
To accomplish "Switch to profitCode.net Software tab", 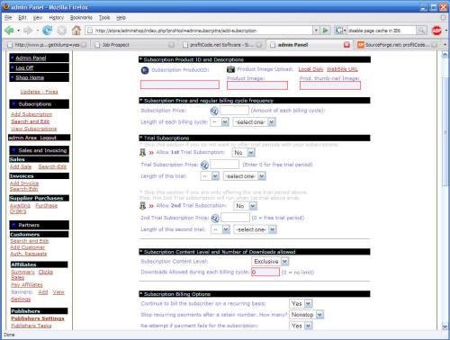I will tap(222, 45).
